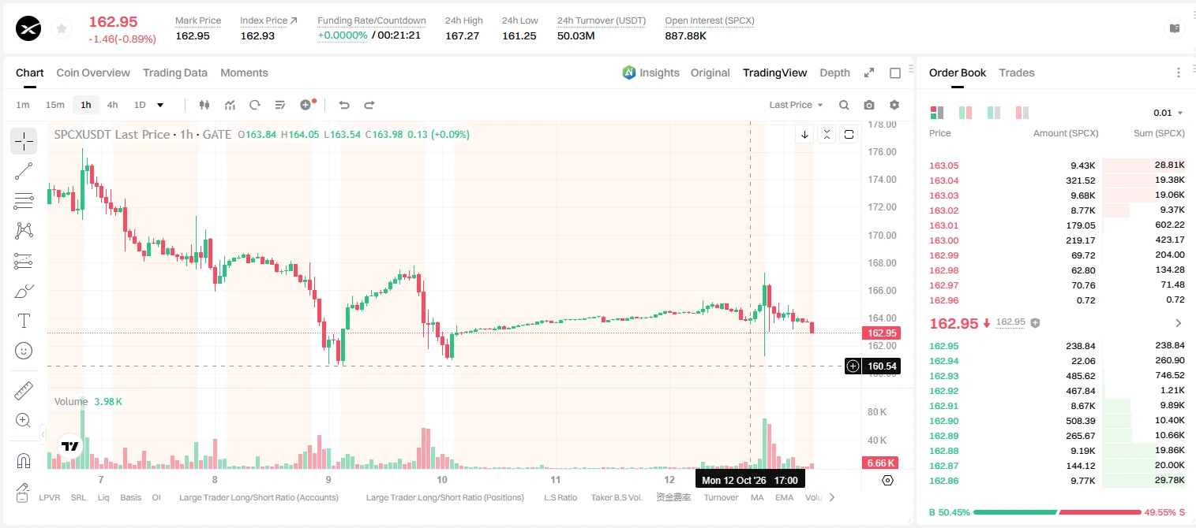Show more indicators with right chevron
The height and width of the screenshot is (528, 1196).
pos(831,497)
